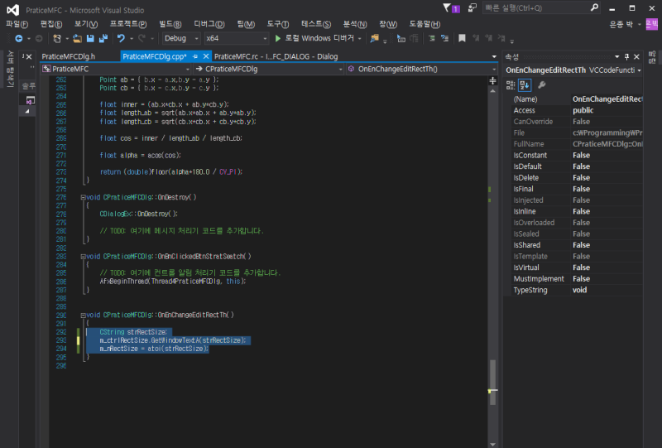The width and height of the screenshot is (662, 448).
Task: Select the TypeString property row
Action: (577, 290)
